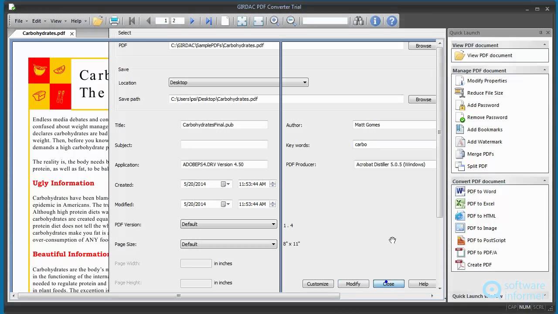The width and height of the screenshot is (558, 314).
Task: Go to the first page
Action: coord(132,20)
